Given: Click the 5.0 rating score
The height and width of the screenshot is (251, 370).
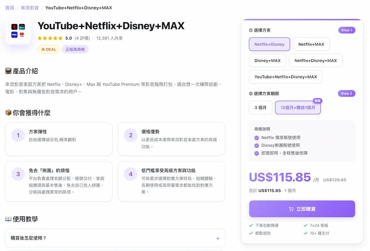Looking at the screenshot, I should click(x=69, y=38).
